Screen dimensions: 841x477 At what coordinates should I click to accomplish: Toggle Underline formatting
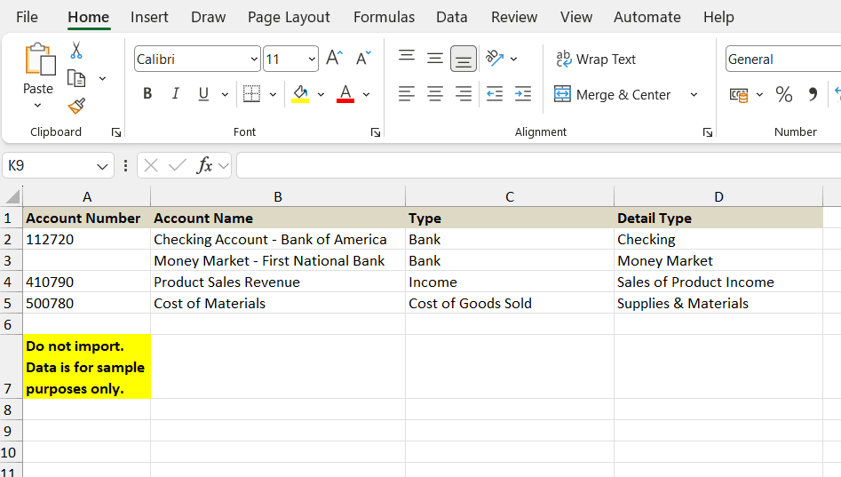203,94
